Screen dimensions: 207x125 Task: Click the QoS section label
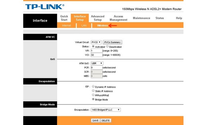click(x=52, y=59)
